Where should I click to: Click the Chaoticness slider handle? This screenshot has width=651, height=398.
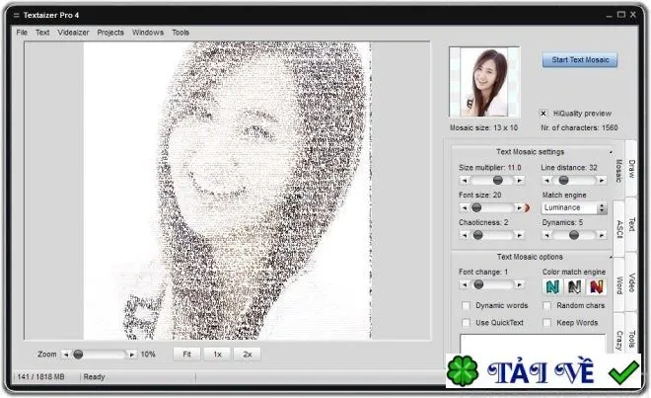pyautogui.click(x=478, y=235)
